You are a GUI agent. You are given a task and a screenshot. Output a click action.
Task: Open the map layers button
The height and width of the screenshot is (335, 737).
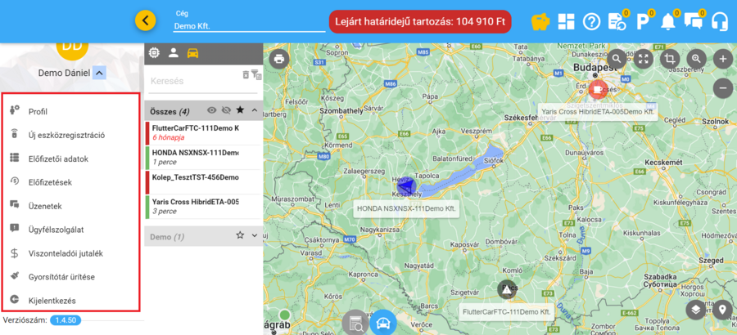pyautogui.click(x=694, y=309)
